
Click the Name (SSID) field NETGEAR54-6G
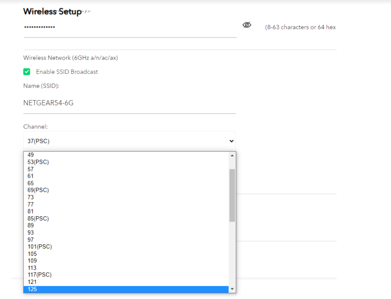tap(129, 103)
